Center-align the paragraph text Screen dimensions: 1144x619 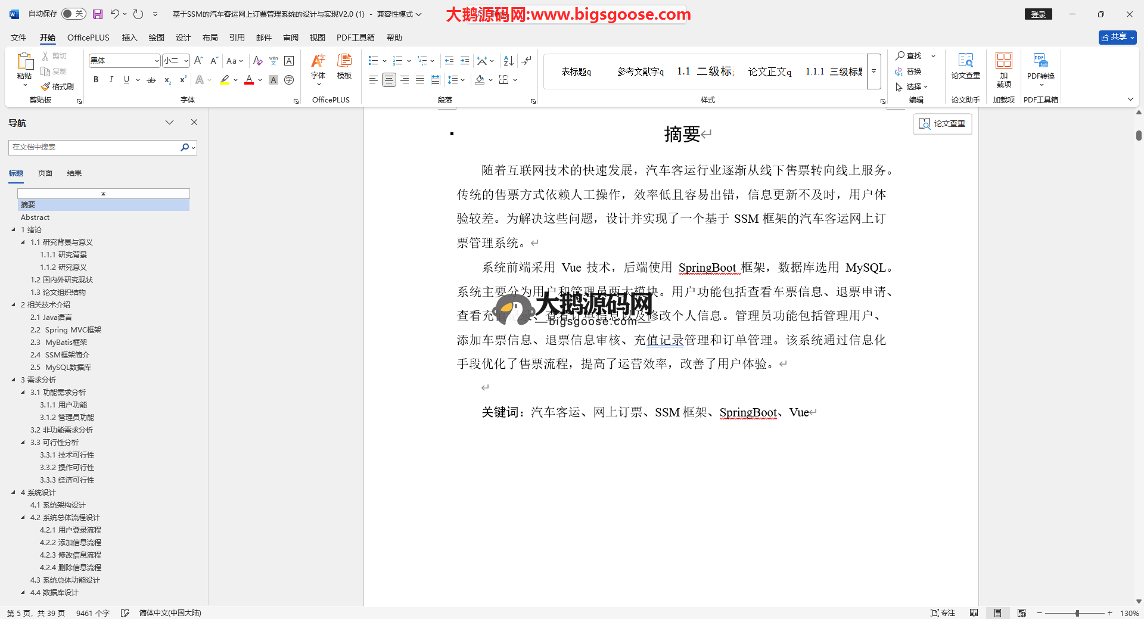click(388, 80)
